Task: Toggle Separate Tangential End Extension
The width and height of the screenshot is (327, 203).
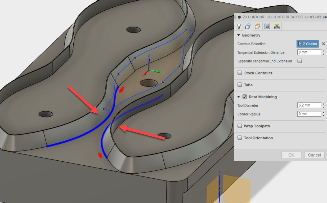Action: (299, 61)
